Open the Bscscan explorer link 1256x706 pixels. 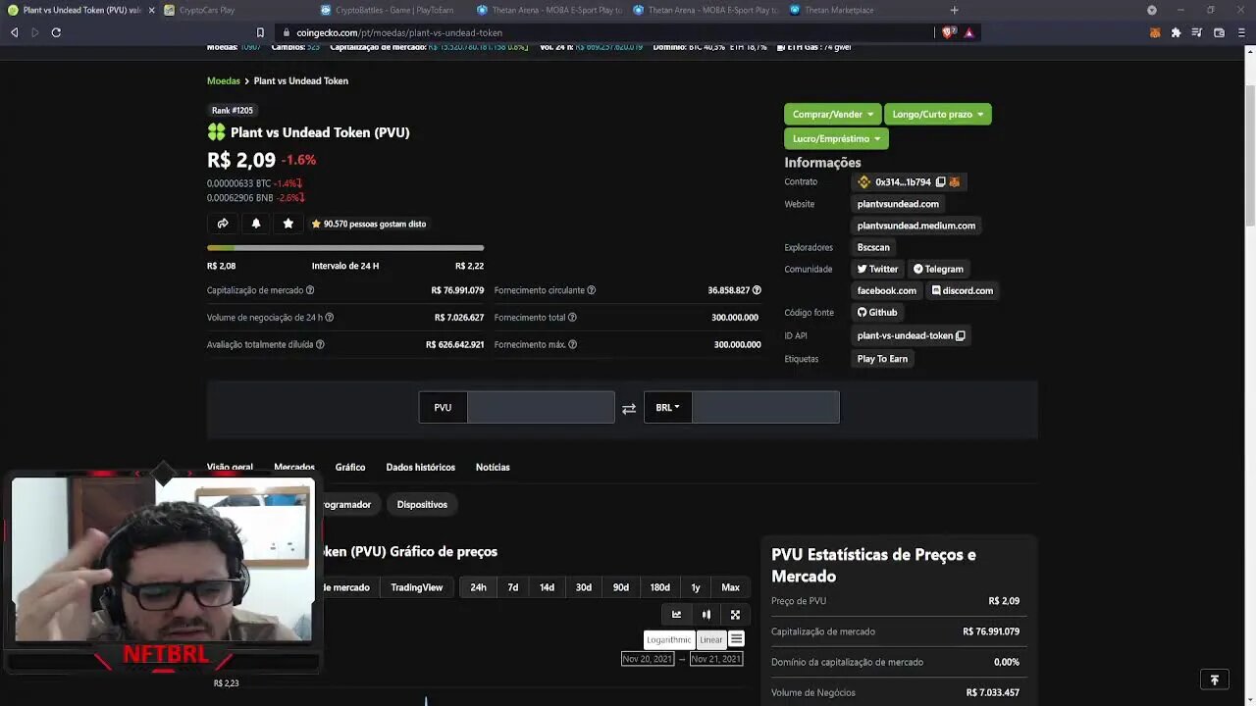(x=873, y=247)
